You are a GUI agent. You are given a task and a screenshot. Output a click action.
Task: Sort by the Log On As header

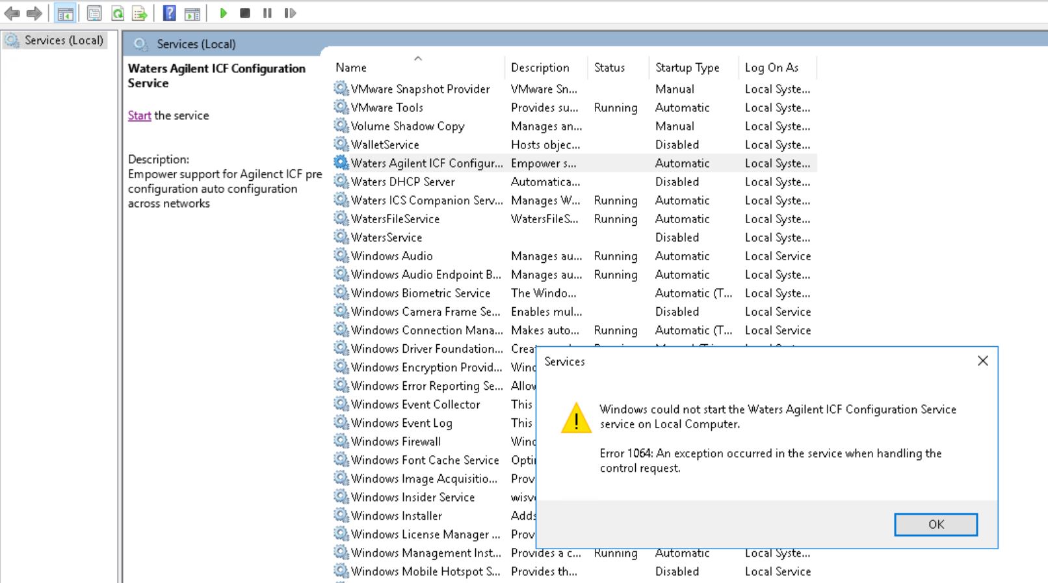tap(778, 68)
